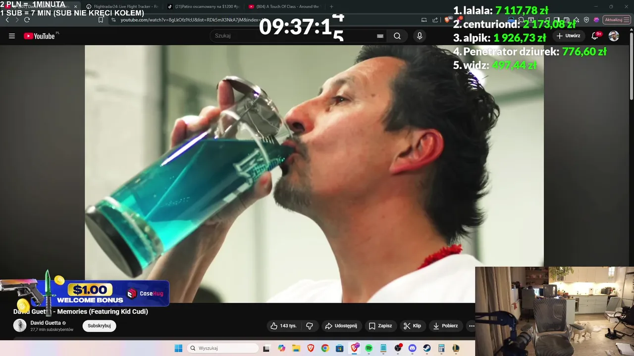634x356 pixels.
Task: Launch Spotify from the taskbar
Action: [x=369, y=348]
